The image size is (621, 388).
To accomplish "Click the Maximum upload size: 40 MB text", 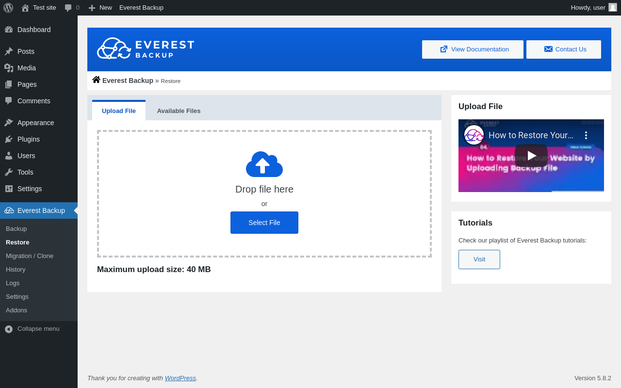I will click(154, 270).
